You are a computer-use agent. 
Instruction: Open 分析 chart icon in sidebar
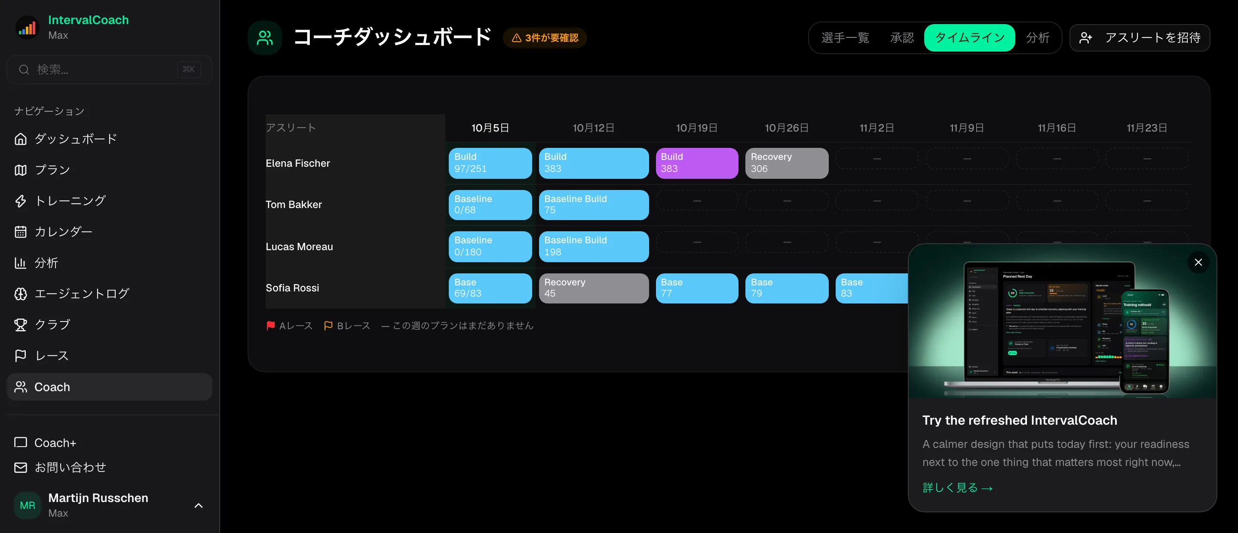[x=110, y=263]
